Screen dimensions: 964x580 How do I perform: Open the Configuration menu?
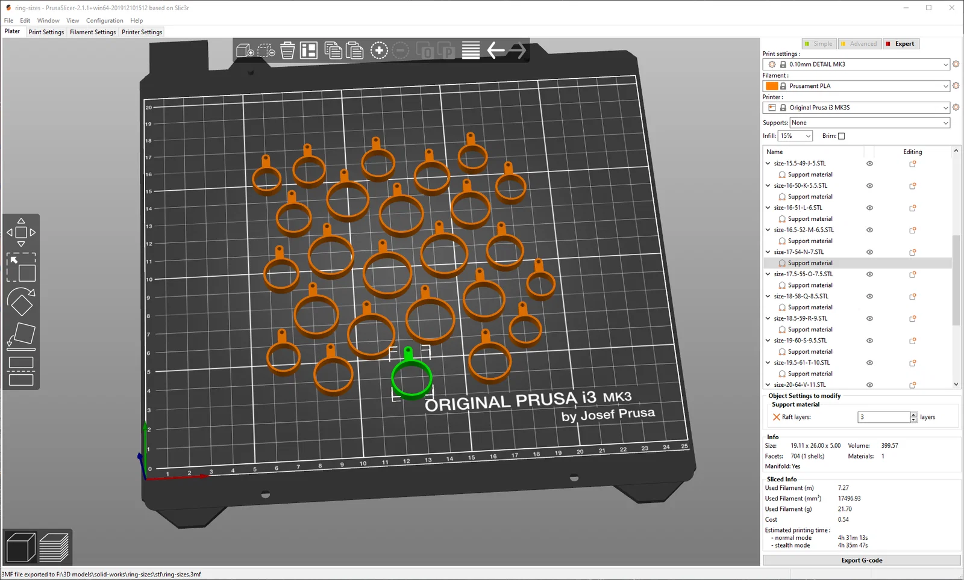[104, 20]
